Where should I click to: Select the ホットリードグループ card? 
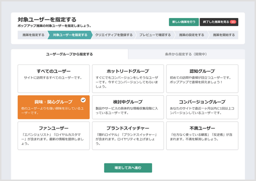[128, 79]
